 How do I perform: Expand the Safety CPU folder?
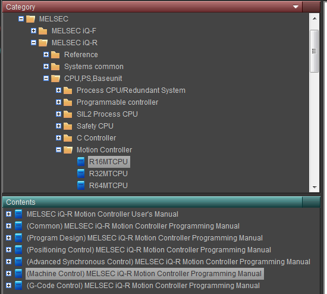pyautogui.click(x=59, y=126)
